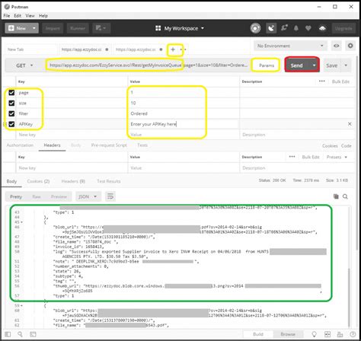
Task: Open the Send button dropdown arrow
Action: point(314,65)
